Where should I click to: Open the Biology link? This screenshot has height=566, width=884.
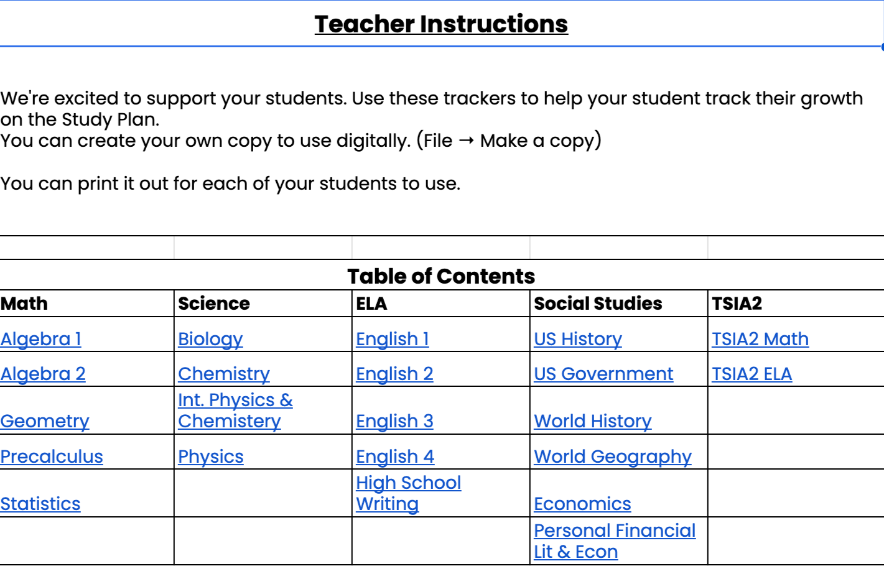coord(210,339)
